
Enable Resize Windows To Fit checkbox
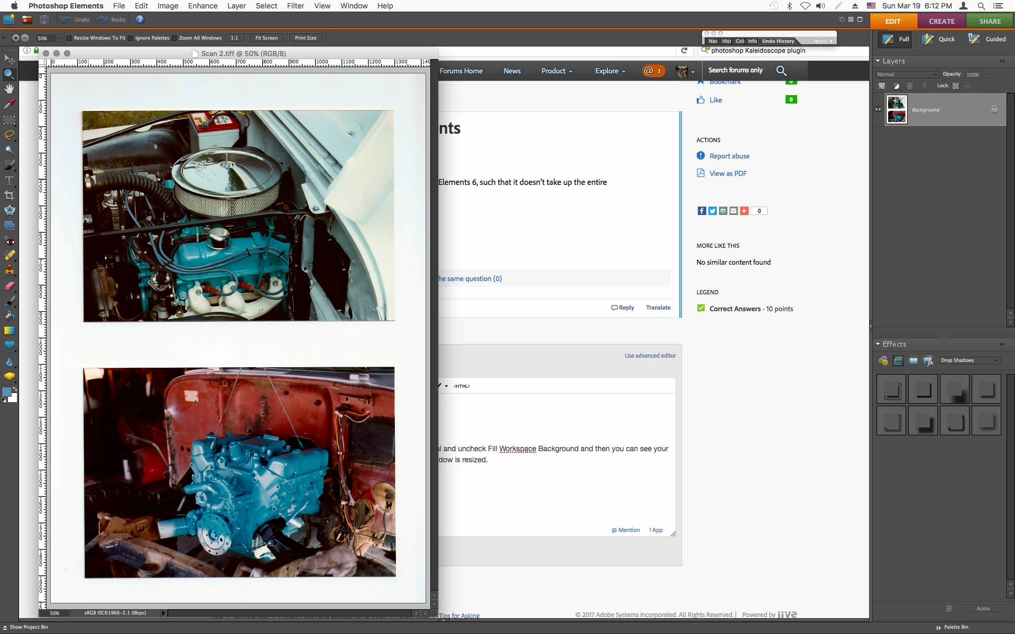(x=69, y=38)
